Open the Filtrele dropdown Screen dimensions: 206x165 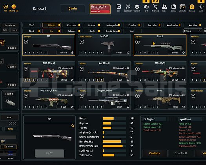coord(193,31)
